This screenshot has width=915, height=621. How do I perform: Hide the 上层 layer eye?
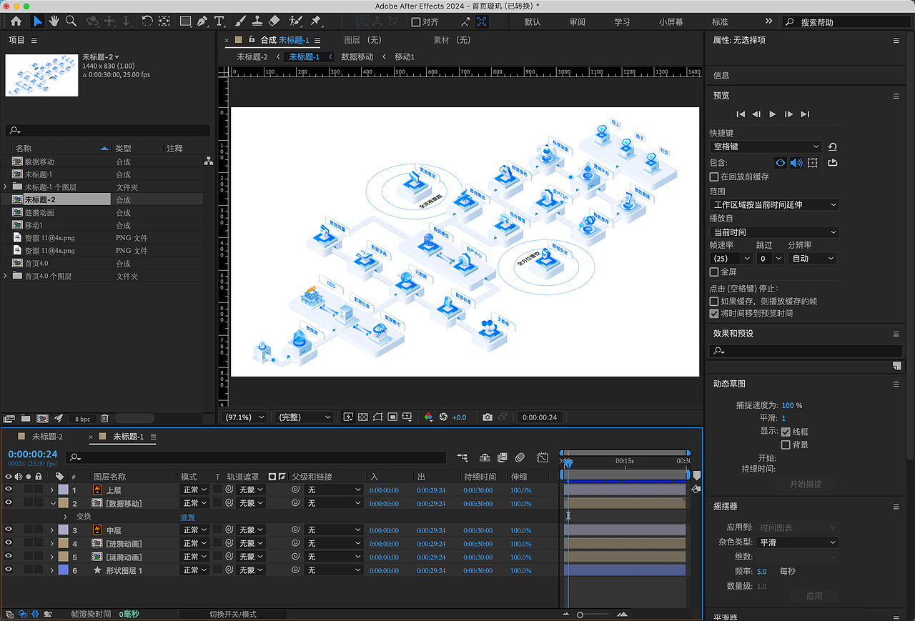click(x=9, y=490)
